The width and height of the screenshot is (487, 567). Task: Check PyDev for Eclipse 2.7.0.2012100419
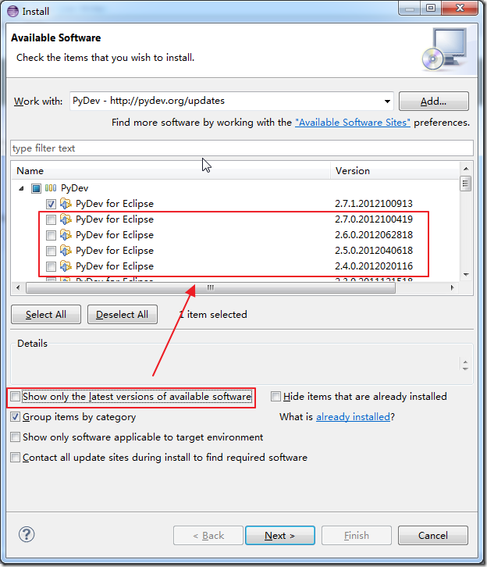point(51,219)
